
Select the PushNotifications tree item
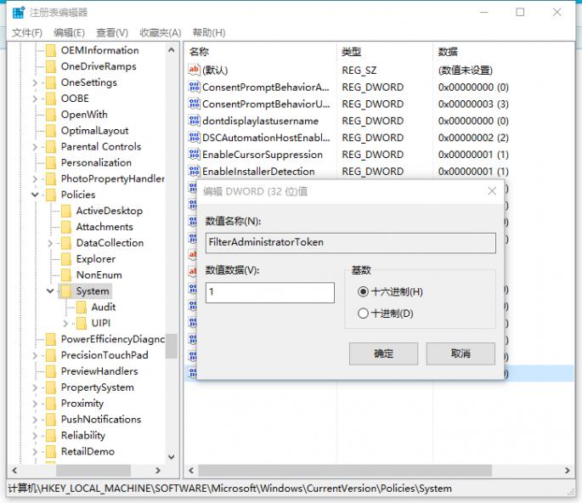tap(101, 419)
